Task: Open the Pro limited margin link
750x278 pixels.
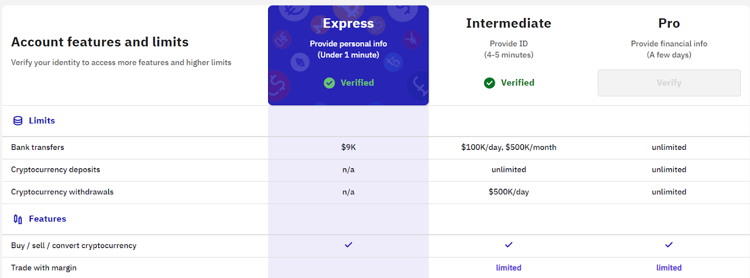Action: [669, 268]
